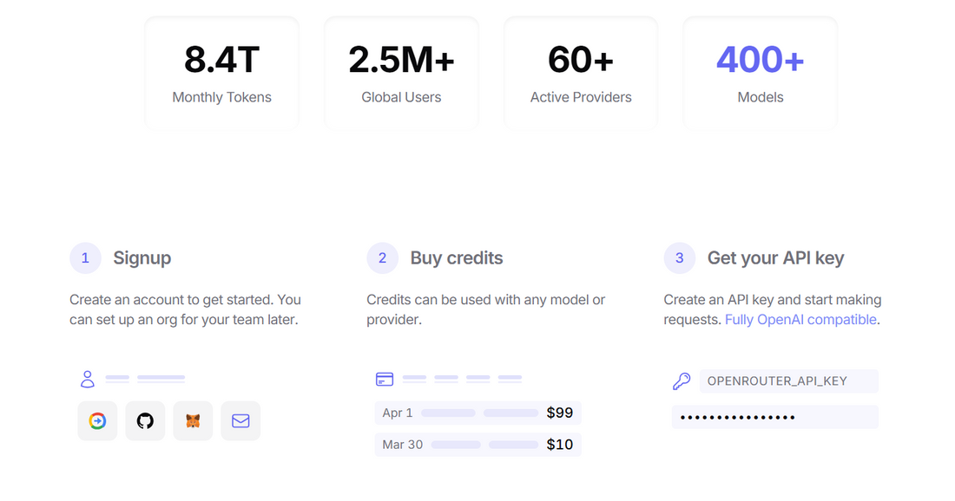This screenshot has height=501, width=955.
Task: Select the 8.4T Monthly Tokens card
Action: coord(221,74)
